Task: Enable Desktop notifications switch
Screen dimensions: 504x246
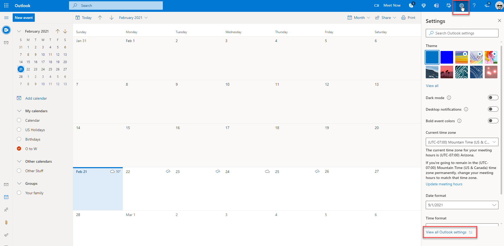Action: [x=493, y=109]
